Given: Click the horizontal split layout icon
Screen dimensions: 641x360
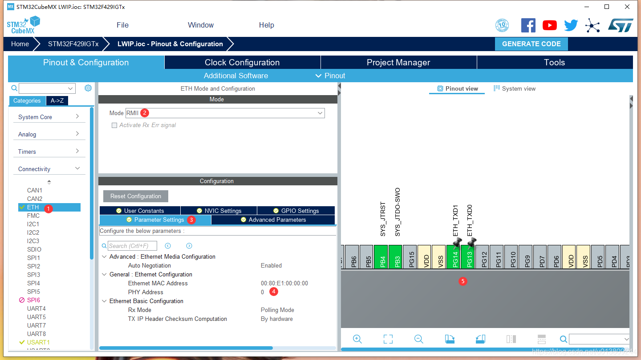Looking at the screenshot, I should tap(542, 339).
